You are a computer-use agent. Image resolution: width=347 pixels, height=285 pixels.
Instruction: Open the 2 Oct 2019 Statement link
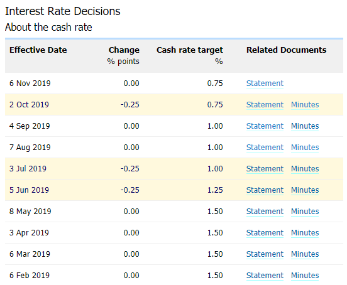pyautogui.click(x=265, y=104)
